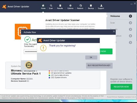Click the green activate NOW button
The height and width of the screenshot is (103, 137).
click(x=106, y=51)
